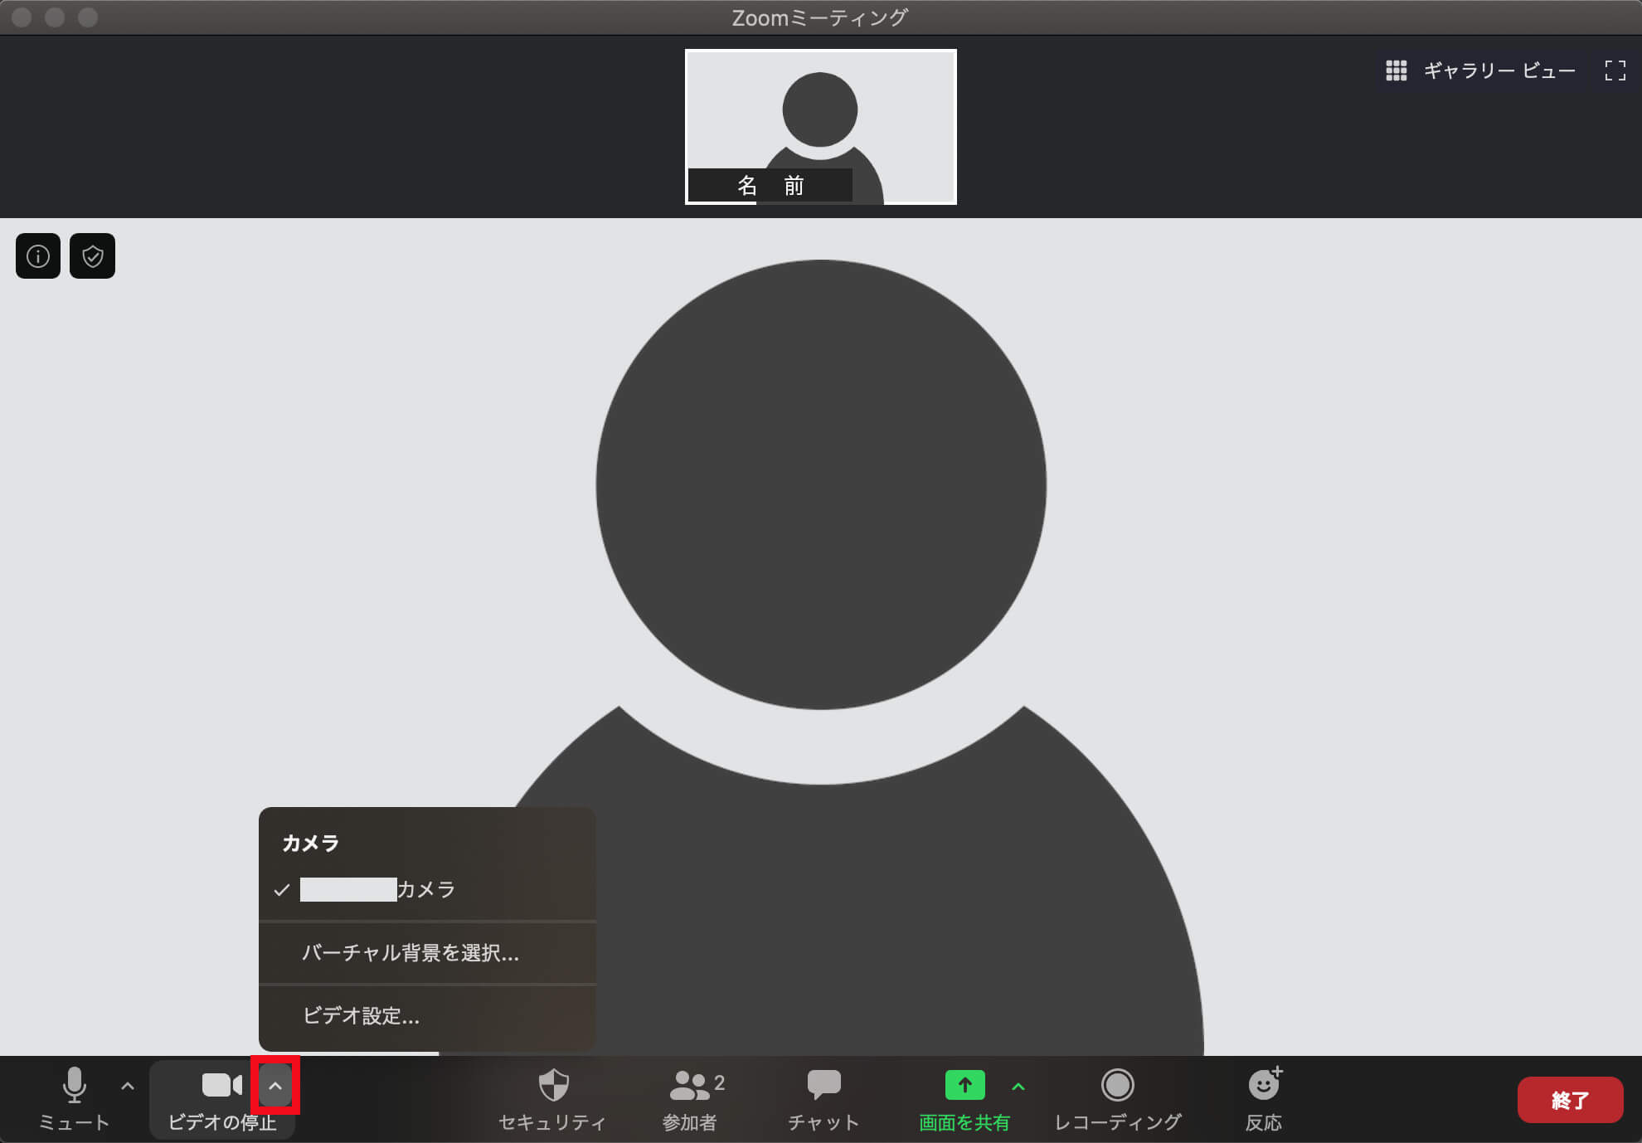
Task: Switch to ギャラリー ビュー
Action: (x=1480, y=71)
